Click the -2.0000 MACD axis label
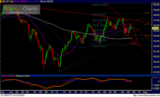The height and width of the screenshot is (97, 160). (156, 89)
